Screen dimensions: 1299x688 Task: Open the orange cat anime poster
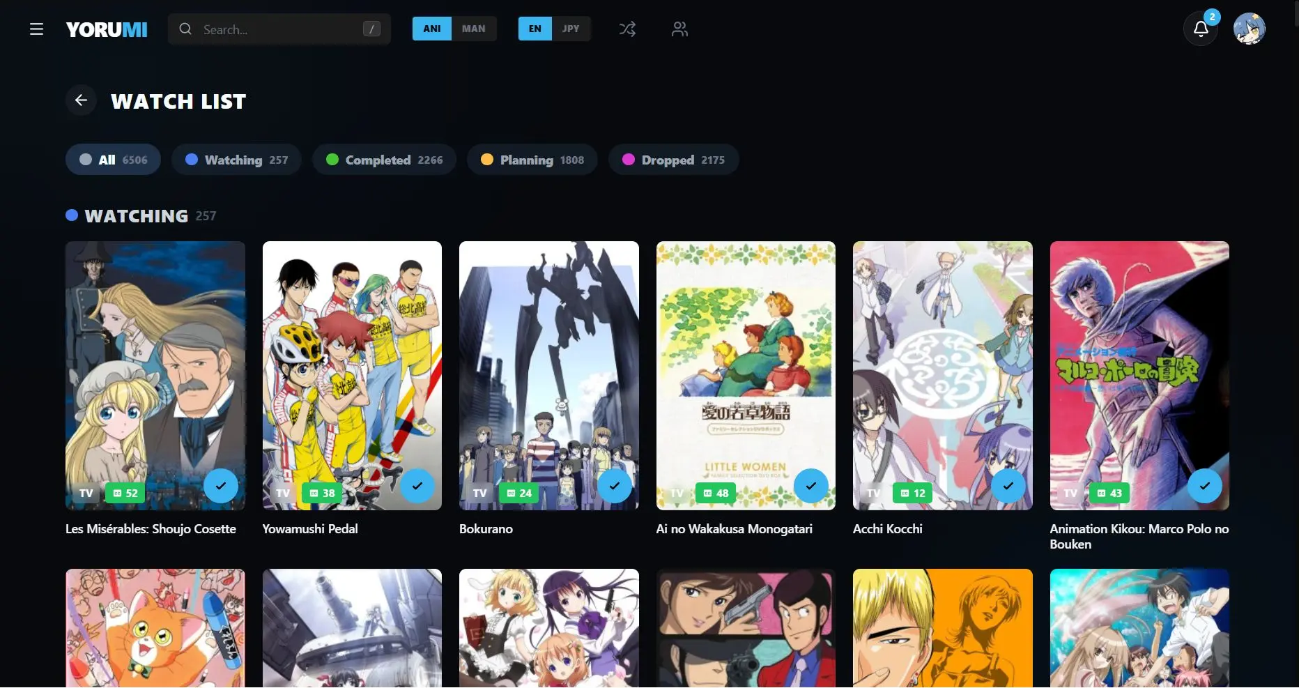point(155,628)
